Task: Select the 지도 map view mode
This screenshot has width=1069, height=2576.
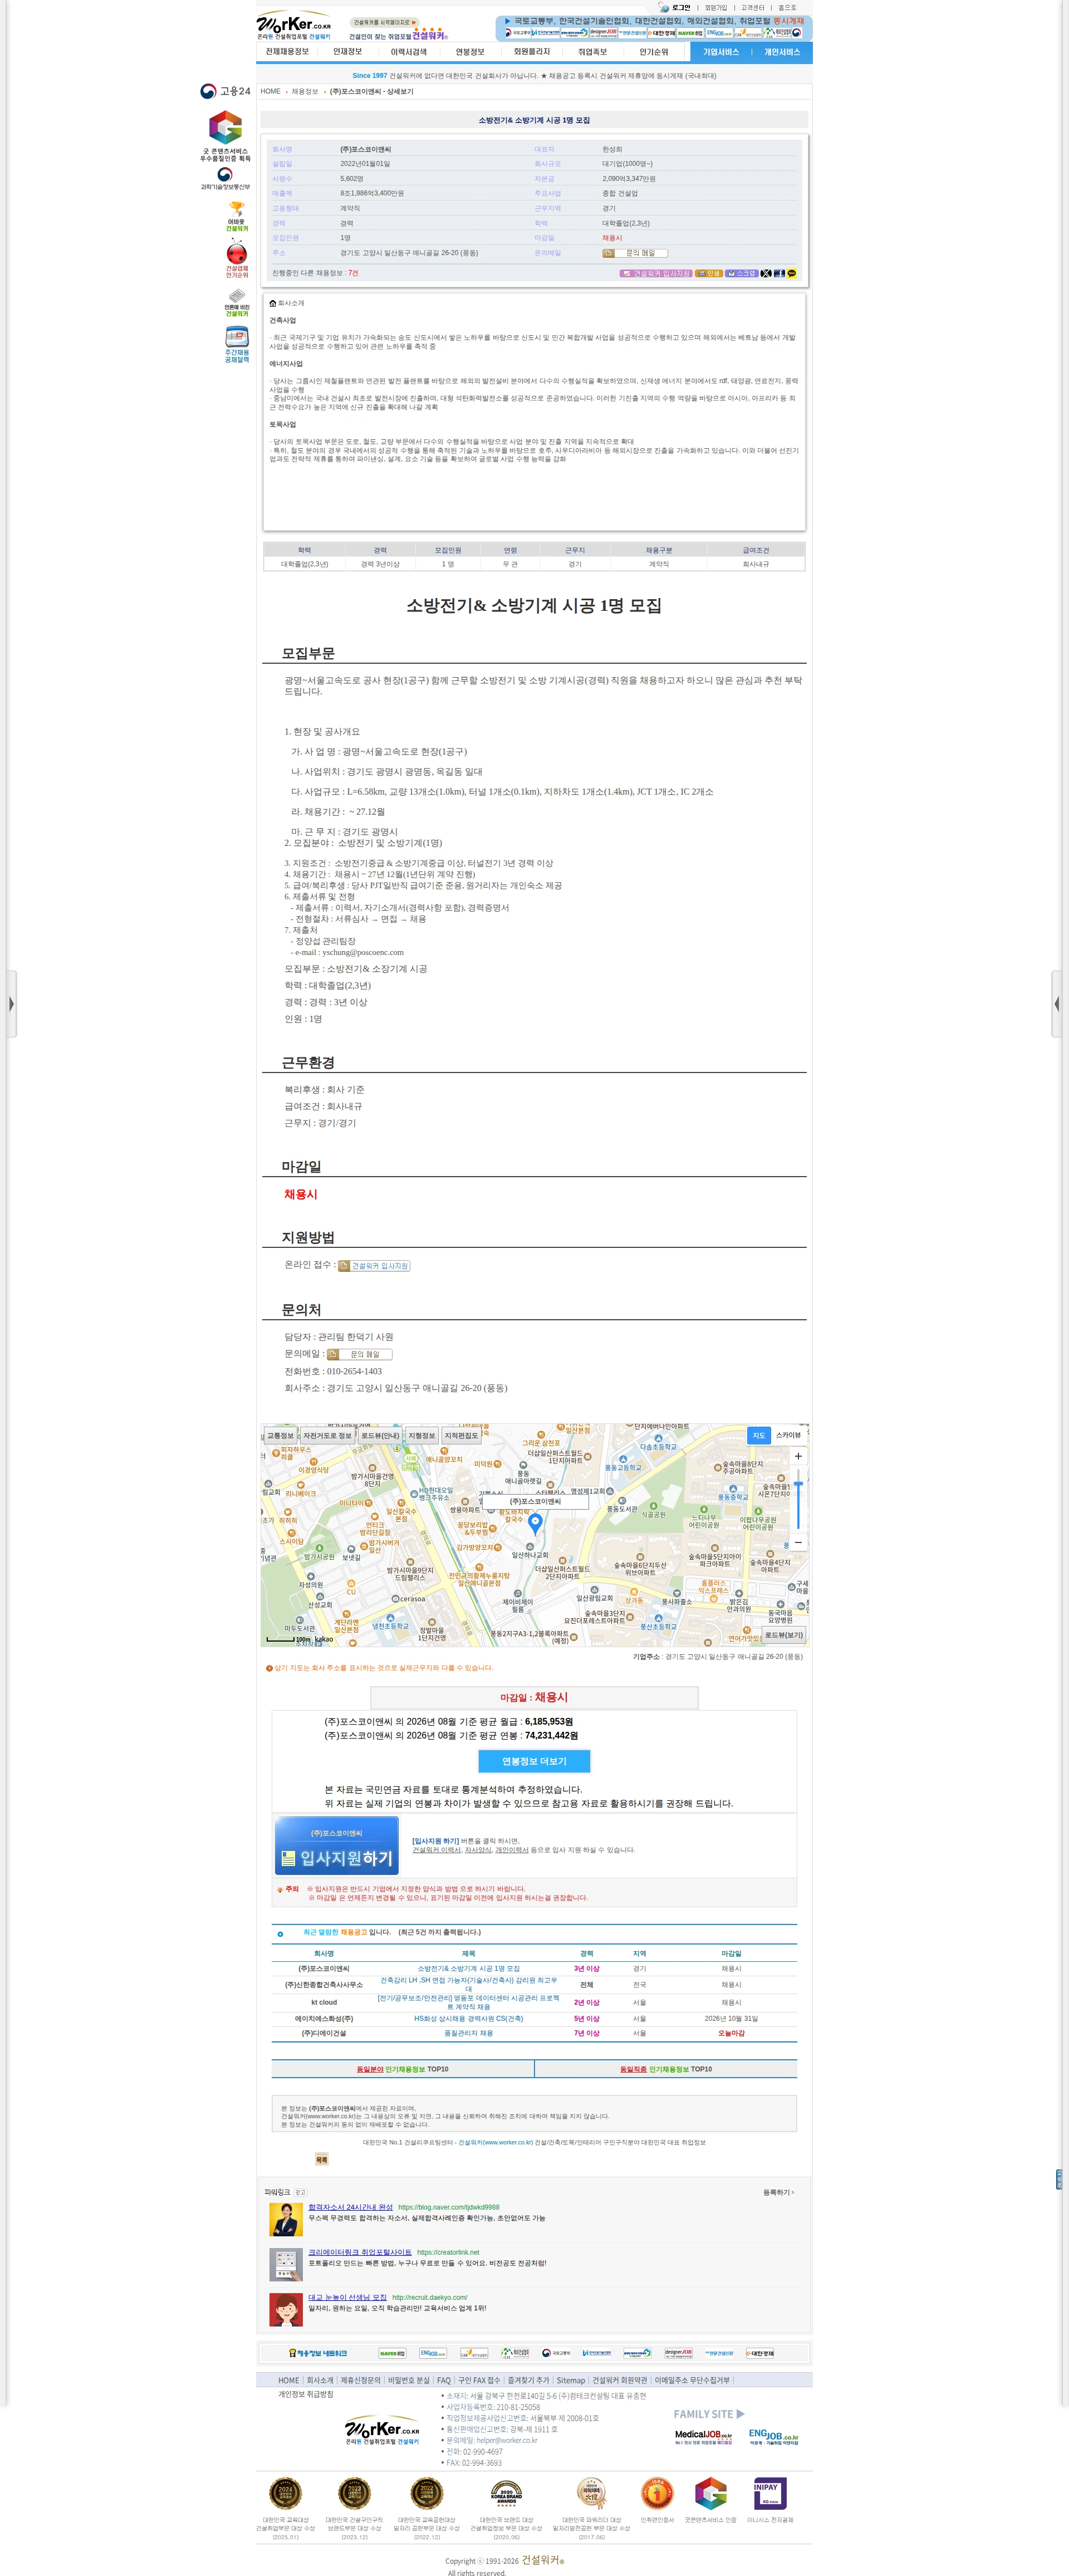Action: click(759, 1435)
